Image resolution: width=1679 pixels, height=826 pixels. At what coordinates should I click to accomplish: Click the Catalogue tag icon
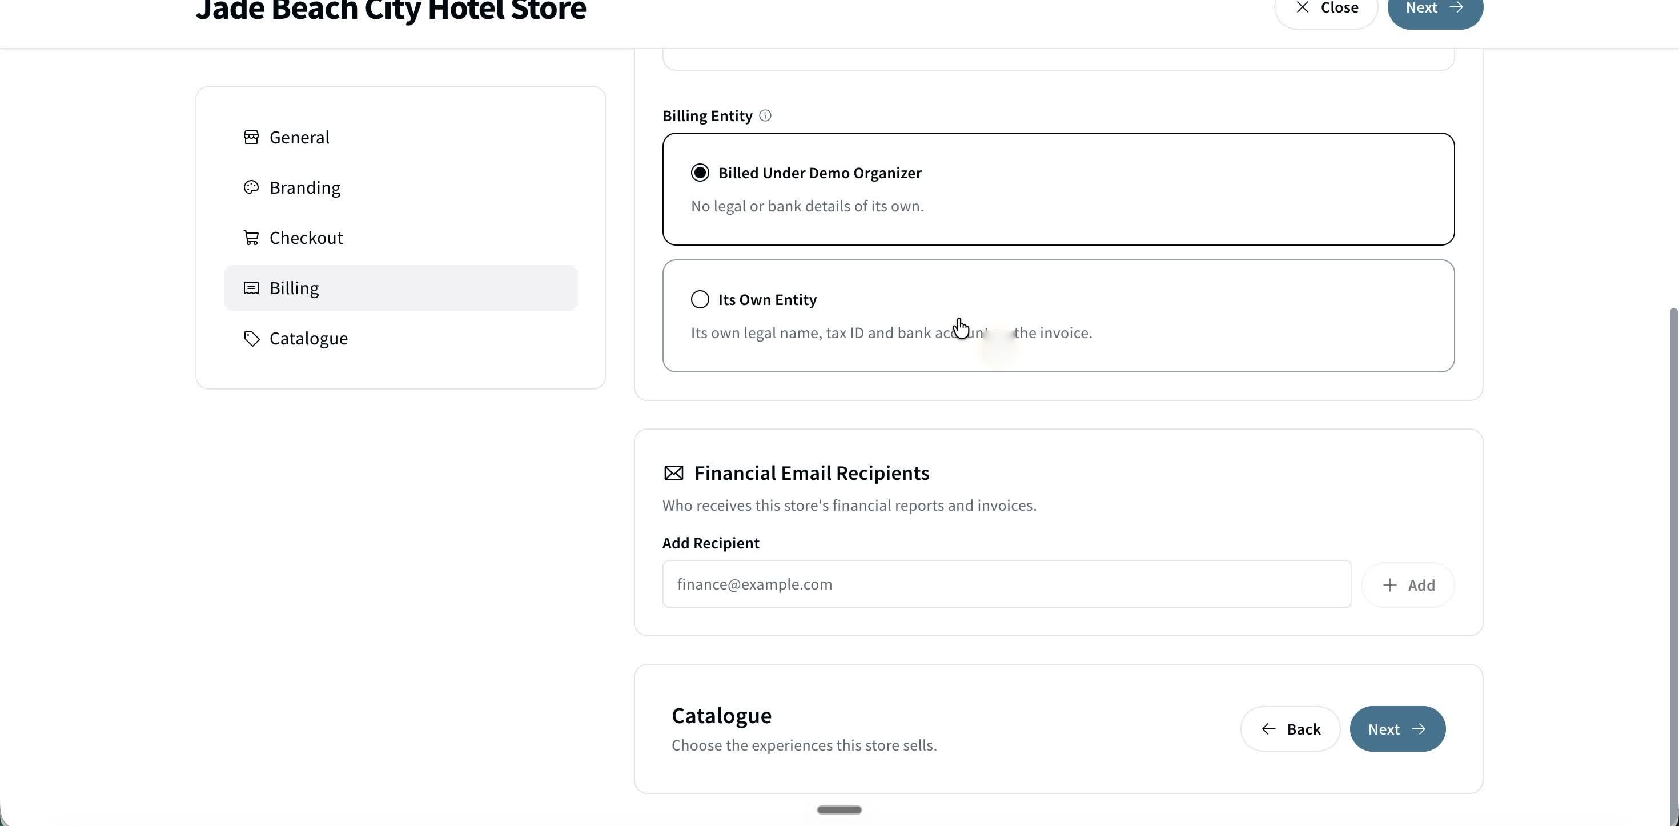[251, 338]
